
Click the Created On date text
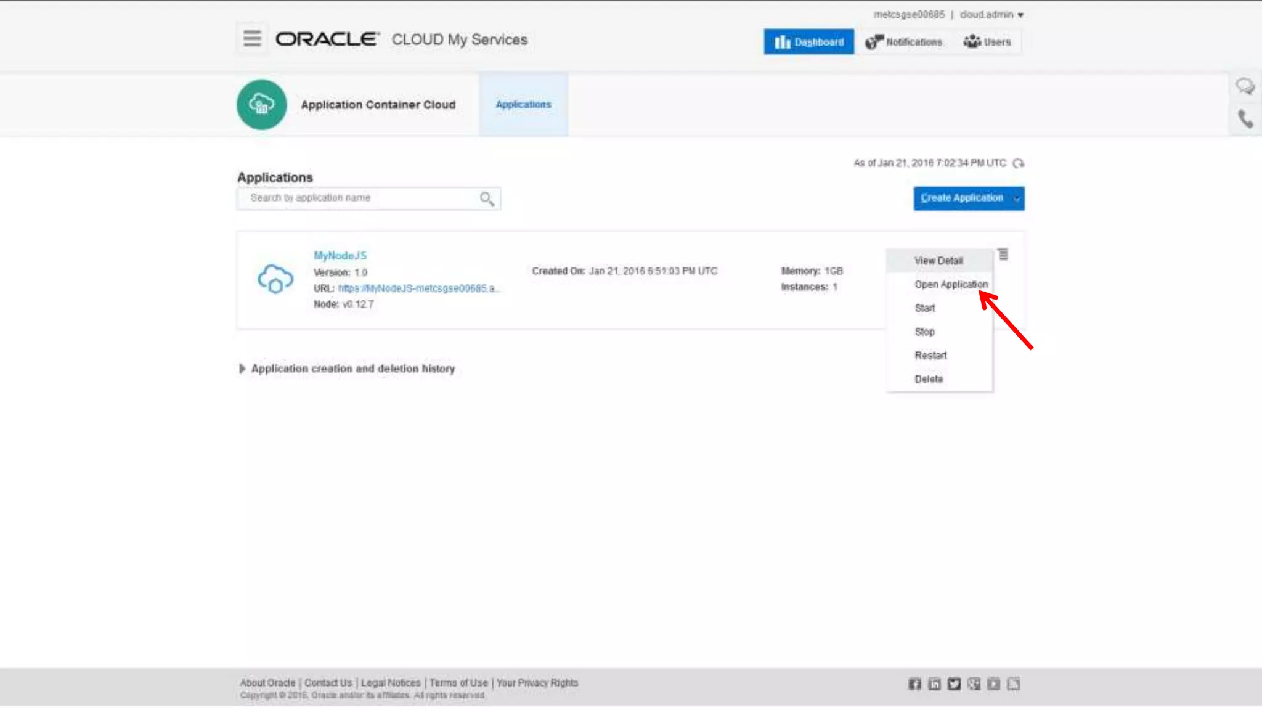tap(625, 271)
